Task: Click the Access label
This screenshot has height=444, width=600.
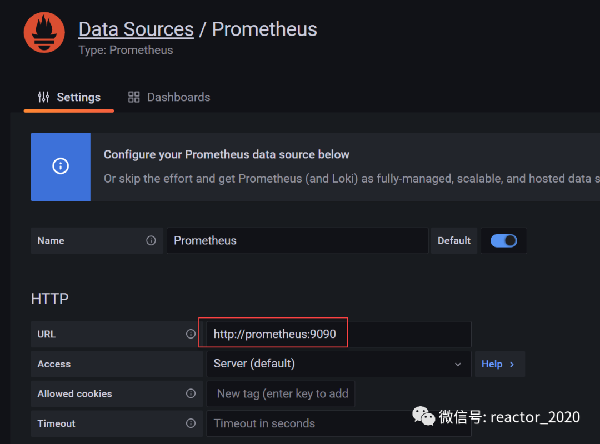Action: pos(54,364)
